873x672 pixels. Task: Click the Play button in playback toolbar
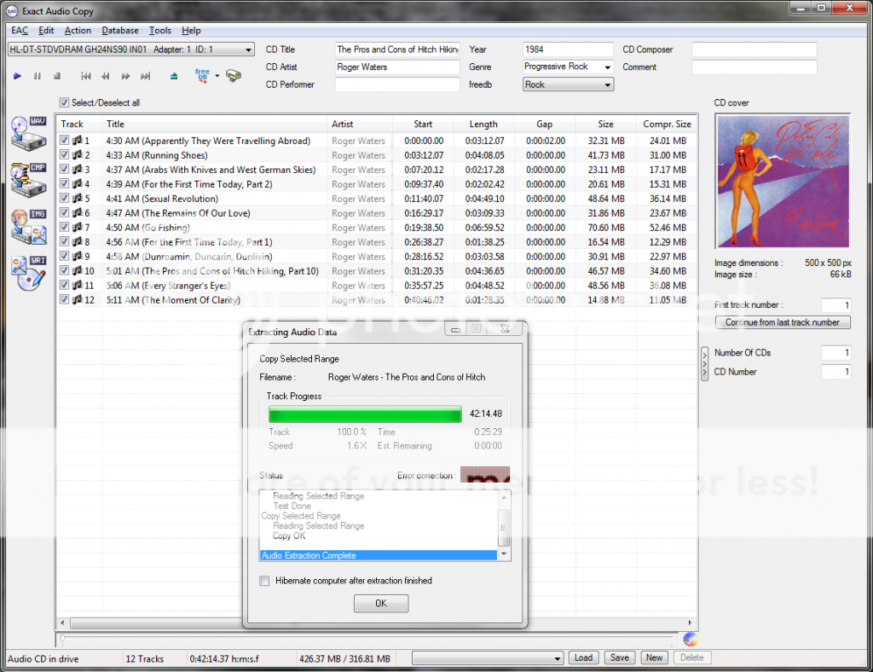tap(17, 76)
